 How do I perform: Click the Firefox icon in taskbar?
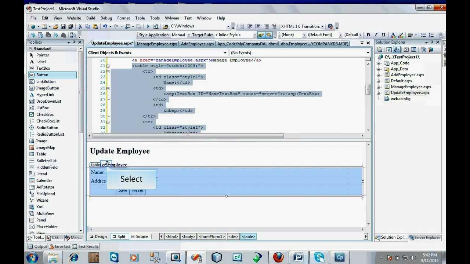click(x=278, y=257)
